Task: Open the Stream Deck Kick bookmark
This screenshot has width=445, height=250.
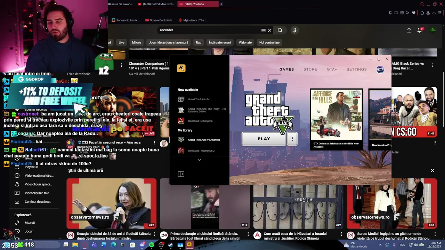Action: (x=160, y=20)
